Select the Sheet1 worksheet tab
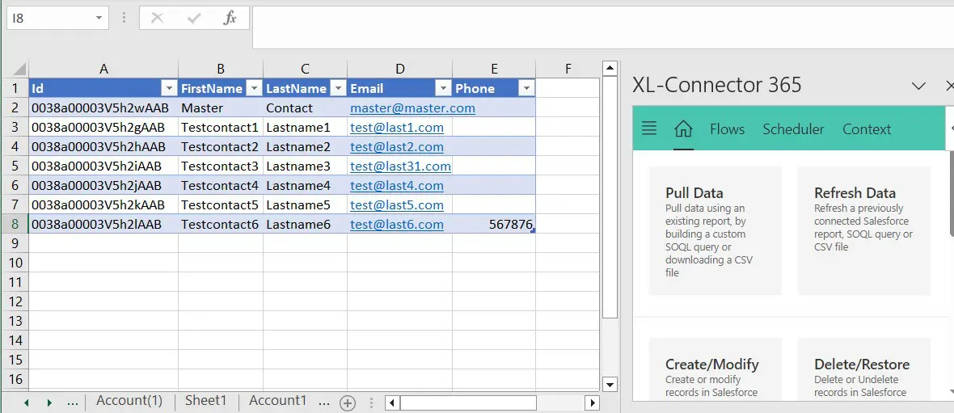954x413 pixels. [205, 401]
